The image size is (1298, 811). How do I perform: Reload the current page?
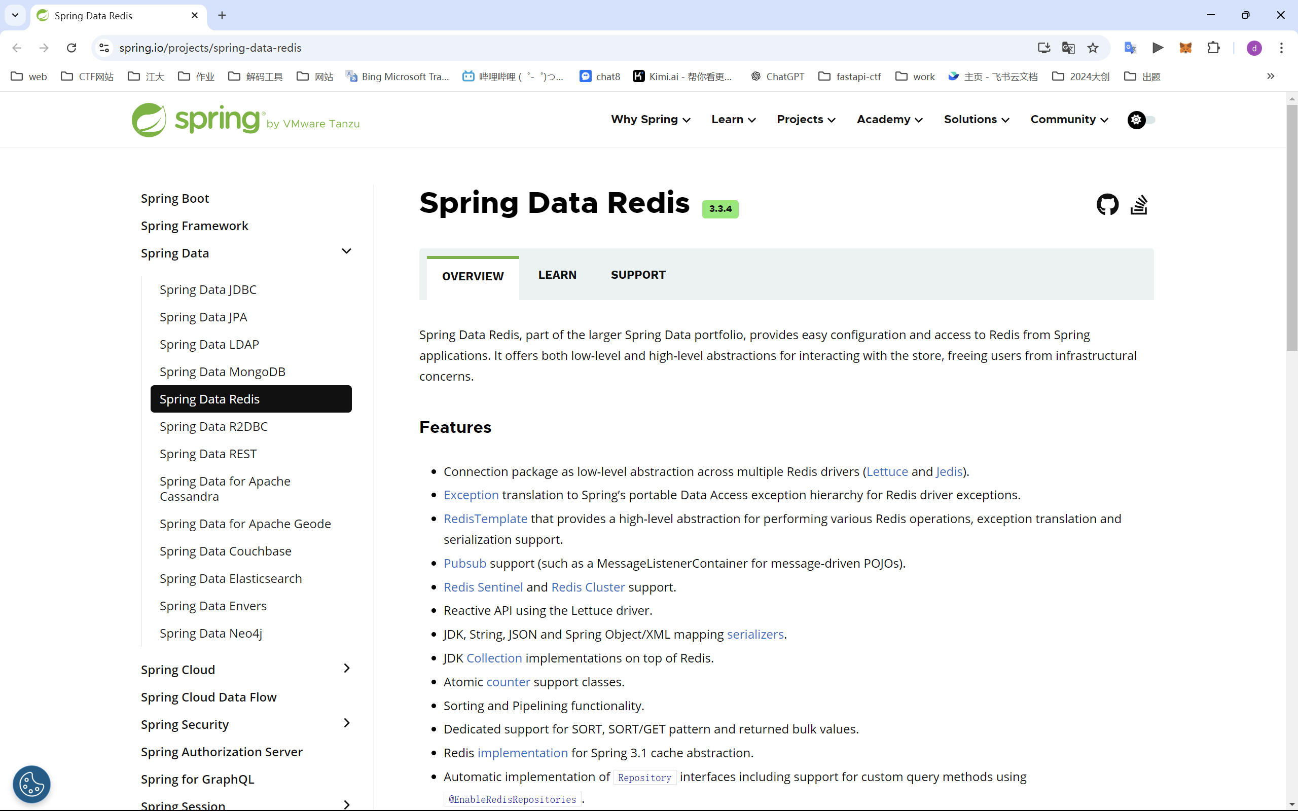(71, 48)
